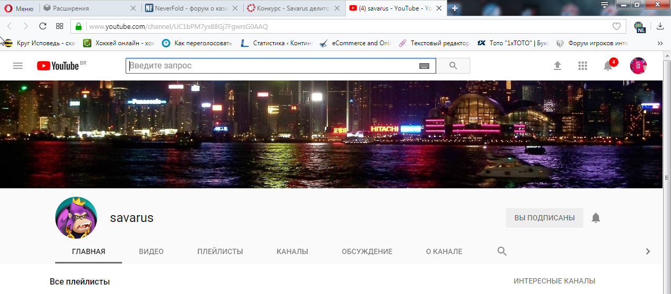The width and height of the screenshot is (671, 294).
Task: Open notifications bell with 4 alerts
Action: [608, 66]
